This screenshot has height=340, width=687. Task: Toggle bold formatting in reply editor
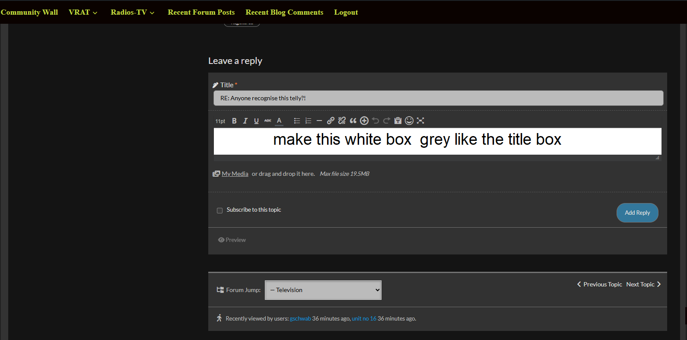[x=234, y=121]
